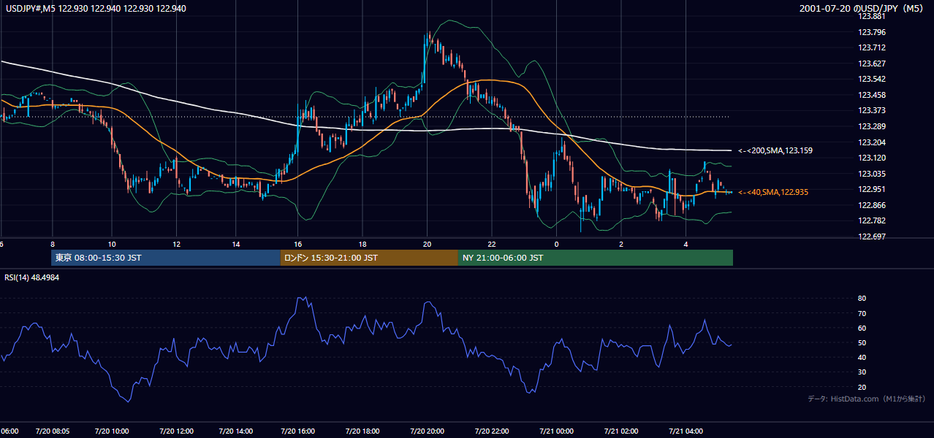Click hour marker 12 below the price chart
Image resolution: width=934 pixels, height=438 pixels.
[x=175, y=244]
